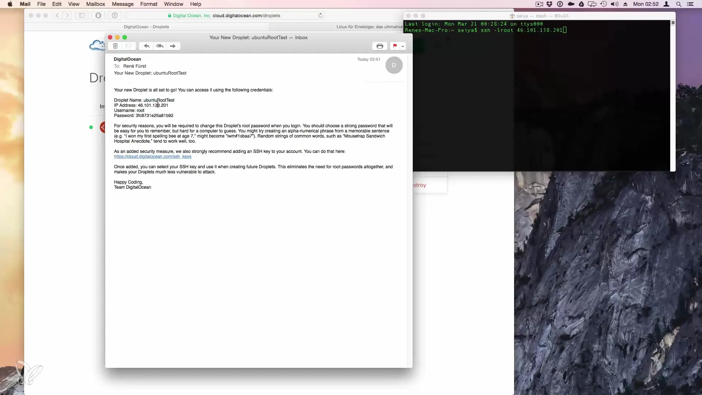
Task: Click the terminal command line
Action: click(486, 30)
